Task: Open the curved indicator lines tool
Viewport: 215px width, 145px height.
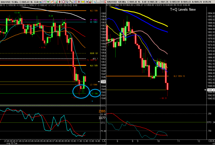Action: pyautogui.click(x=44, y=2)
